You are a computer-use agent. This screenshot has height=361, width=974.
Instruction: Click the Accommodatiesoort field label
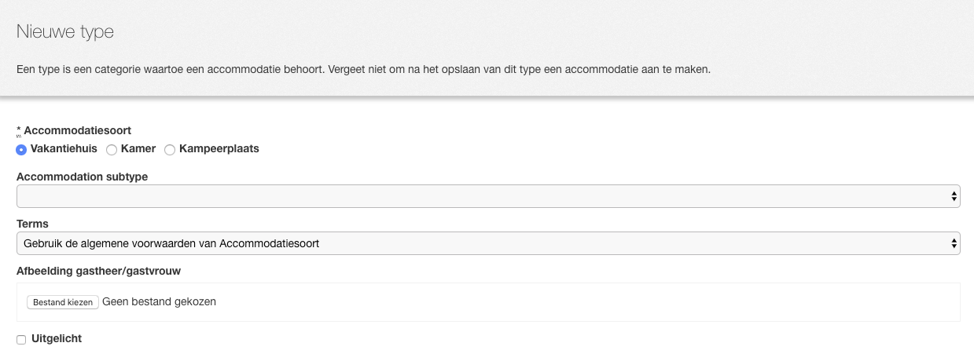(x=78, y=130)
